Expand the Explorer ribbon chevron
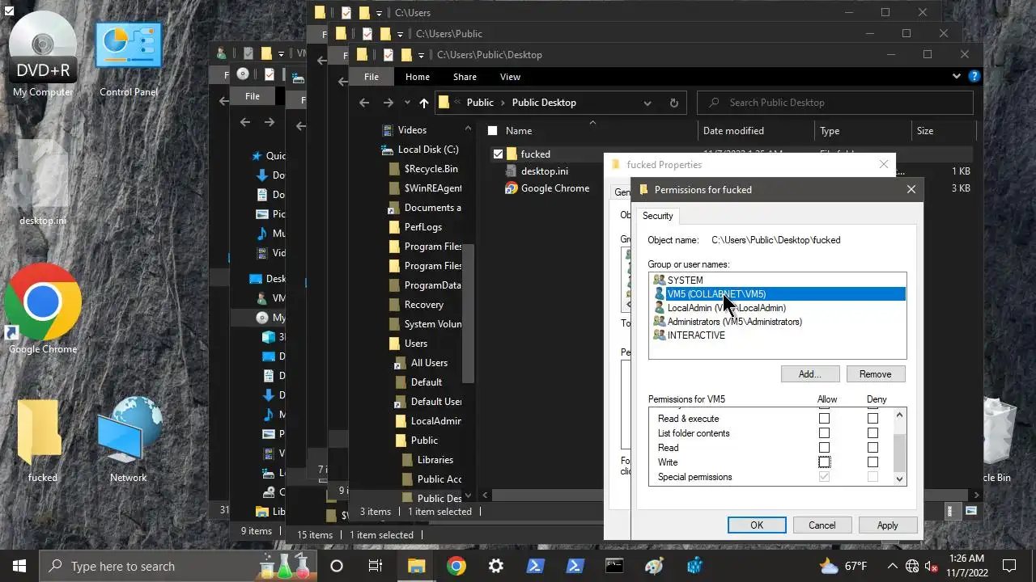The height and width of the screenshot is (582, 1036). tap(957, 77)
